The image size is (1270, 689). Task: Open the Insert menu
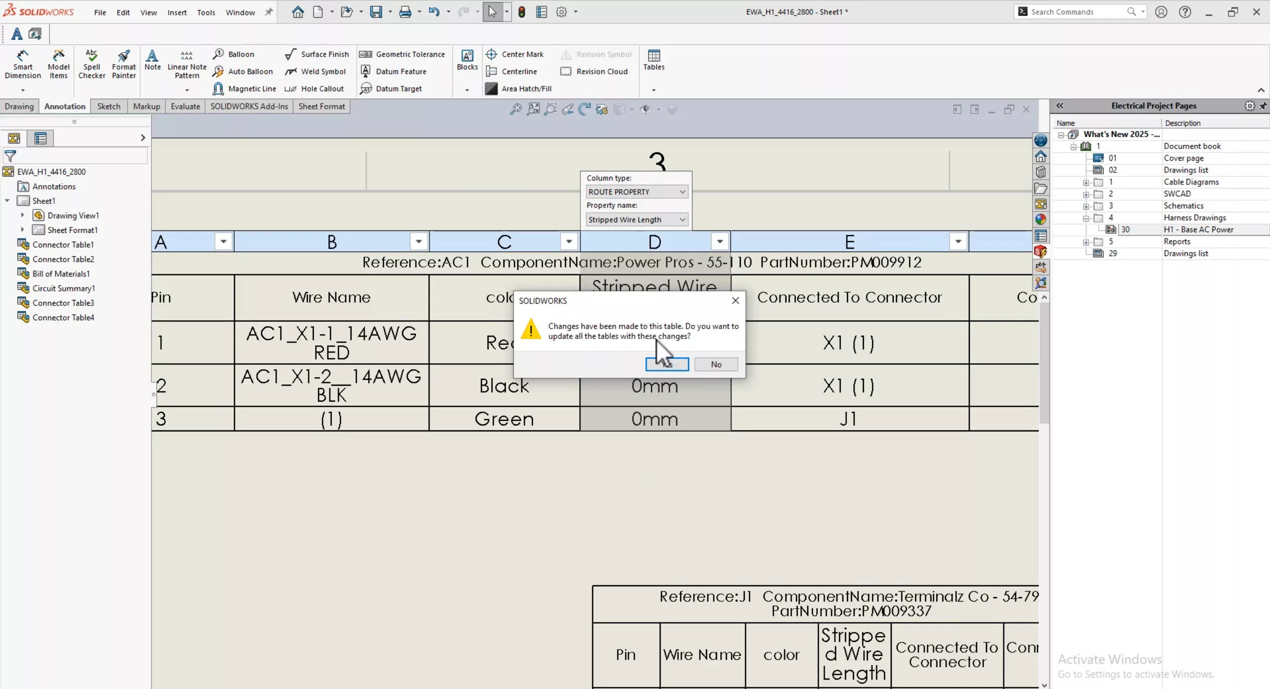tap(177, 12)
